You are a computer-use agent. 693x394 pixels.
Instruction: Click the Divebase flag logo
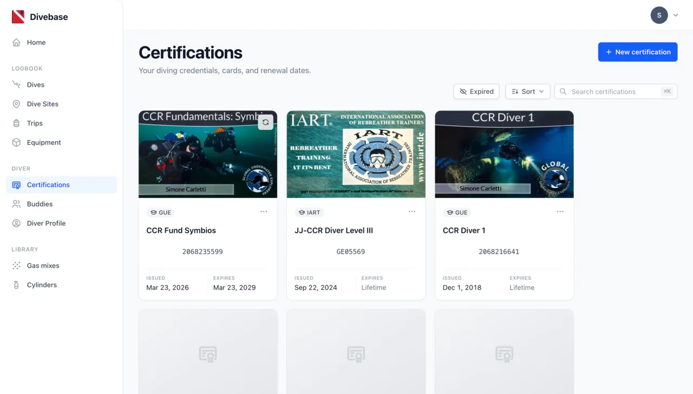18,17
